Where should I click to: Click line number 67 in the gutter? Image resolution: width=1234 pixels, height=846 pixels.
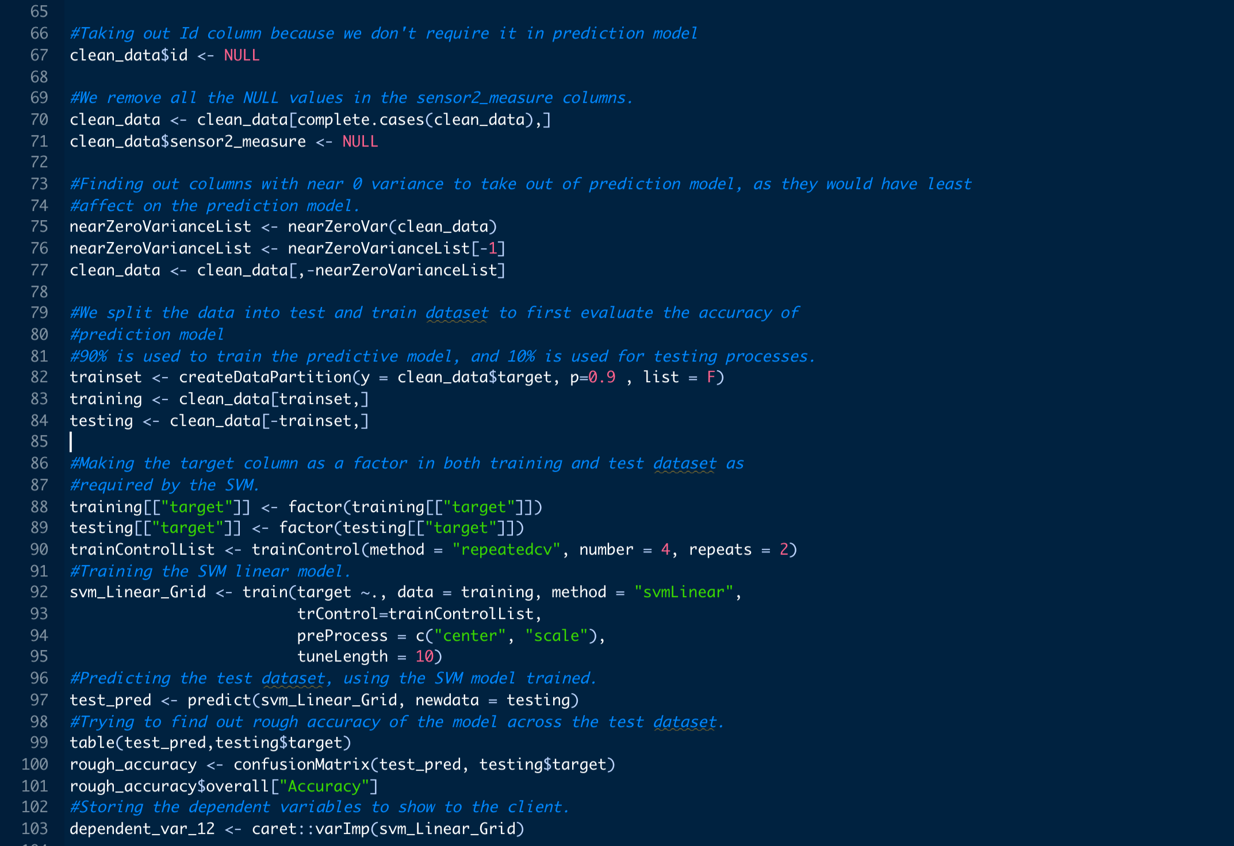[39, 55]
